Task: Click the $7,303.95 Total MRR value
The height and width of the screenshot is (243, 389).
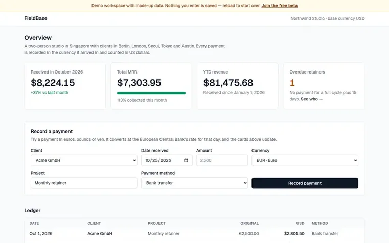Action: click(x=139, y=83)
